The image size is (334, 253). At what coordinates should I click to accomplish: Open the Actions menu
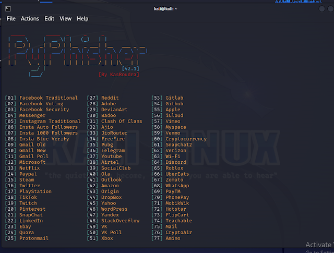point(30,19)
